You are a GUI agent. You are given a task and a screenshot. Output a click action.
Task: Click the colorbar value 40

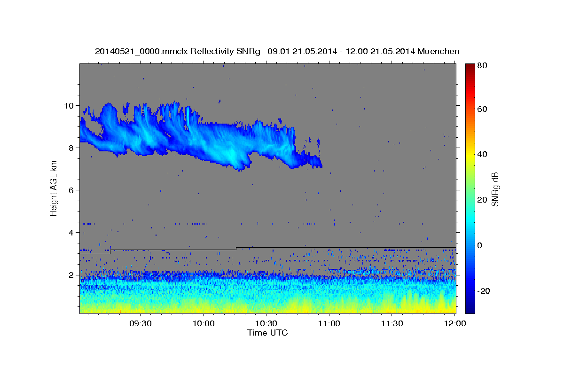pos(483,154)
